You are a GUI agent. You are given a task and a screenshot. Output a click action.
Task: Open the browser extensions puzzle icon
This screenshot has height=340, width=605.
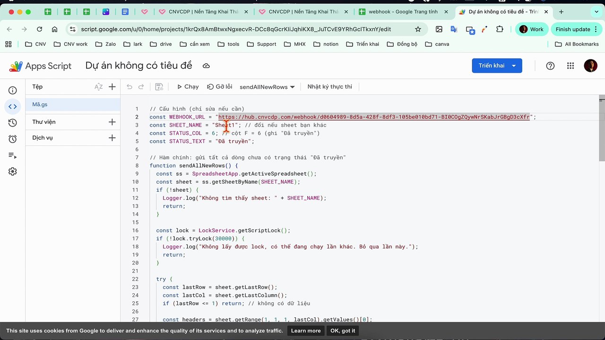500,29
